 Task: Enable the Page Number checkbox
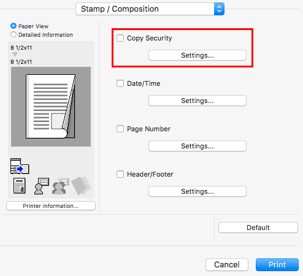[120, 129]
